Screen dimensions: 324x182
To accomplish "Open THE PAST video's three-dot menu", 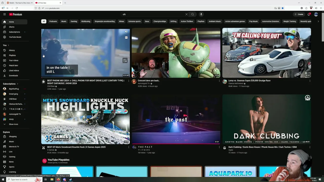I will [x=219, y=147].
